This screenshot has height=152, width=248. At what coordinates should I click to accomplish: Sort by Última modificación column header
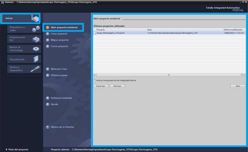(234, 30)
